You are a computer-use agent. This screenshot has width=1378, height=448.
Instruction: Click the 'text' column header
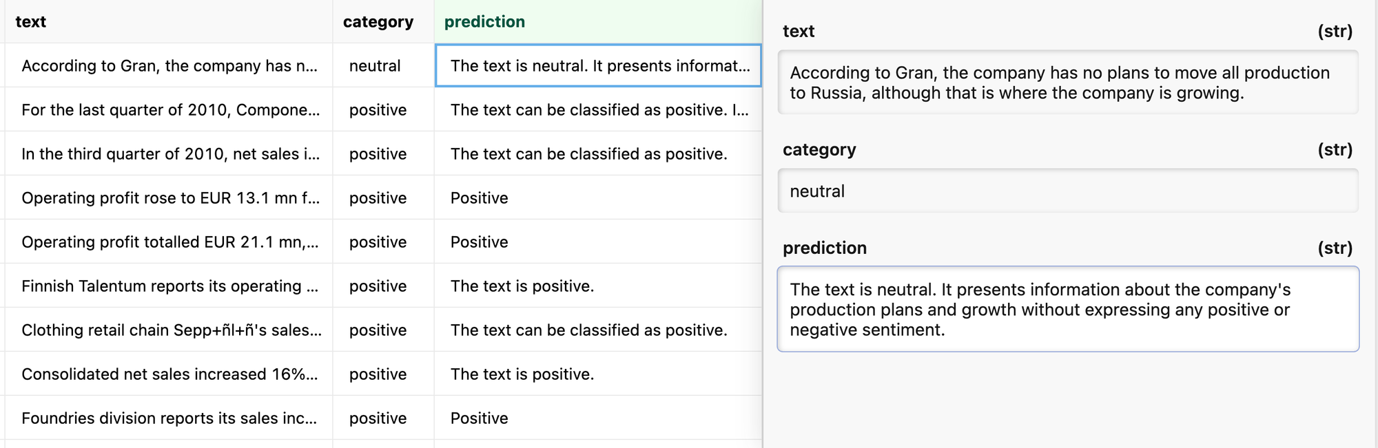[31, 22]
